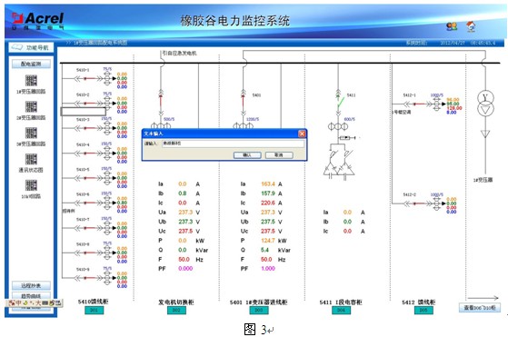This screenshot has width=508, height=337.
Task: Click the 查看006~010柜 navigation button
Action: click(x=480, y=308)
